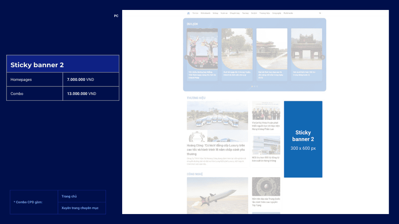Open the Vietjet agreement article link

pos(266,126)
